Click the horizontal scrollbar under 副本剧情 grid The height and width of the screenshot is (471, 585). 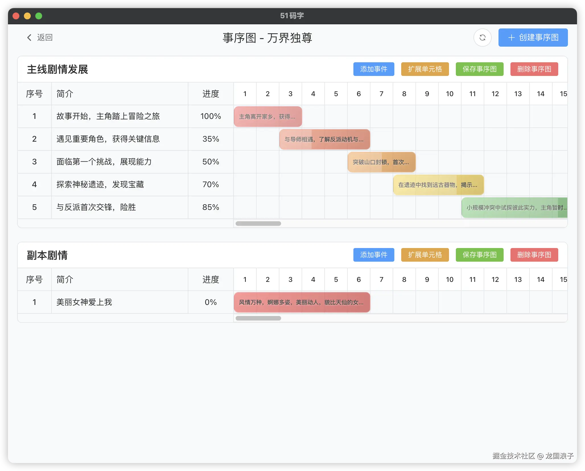pyautogui.click(x=258, y=318)
